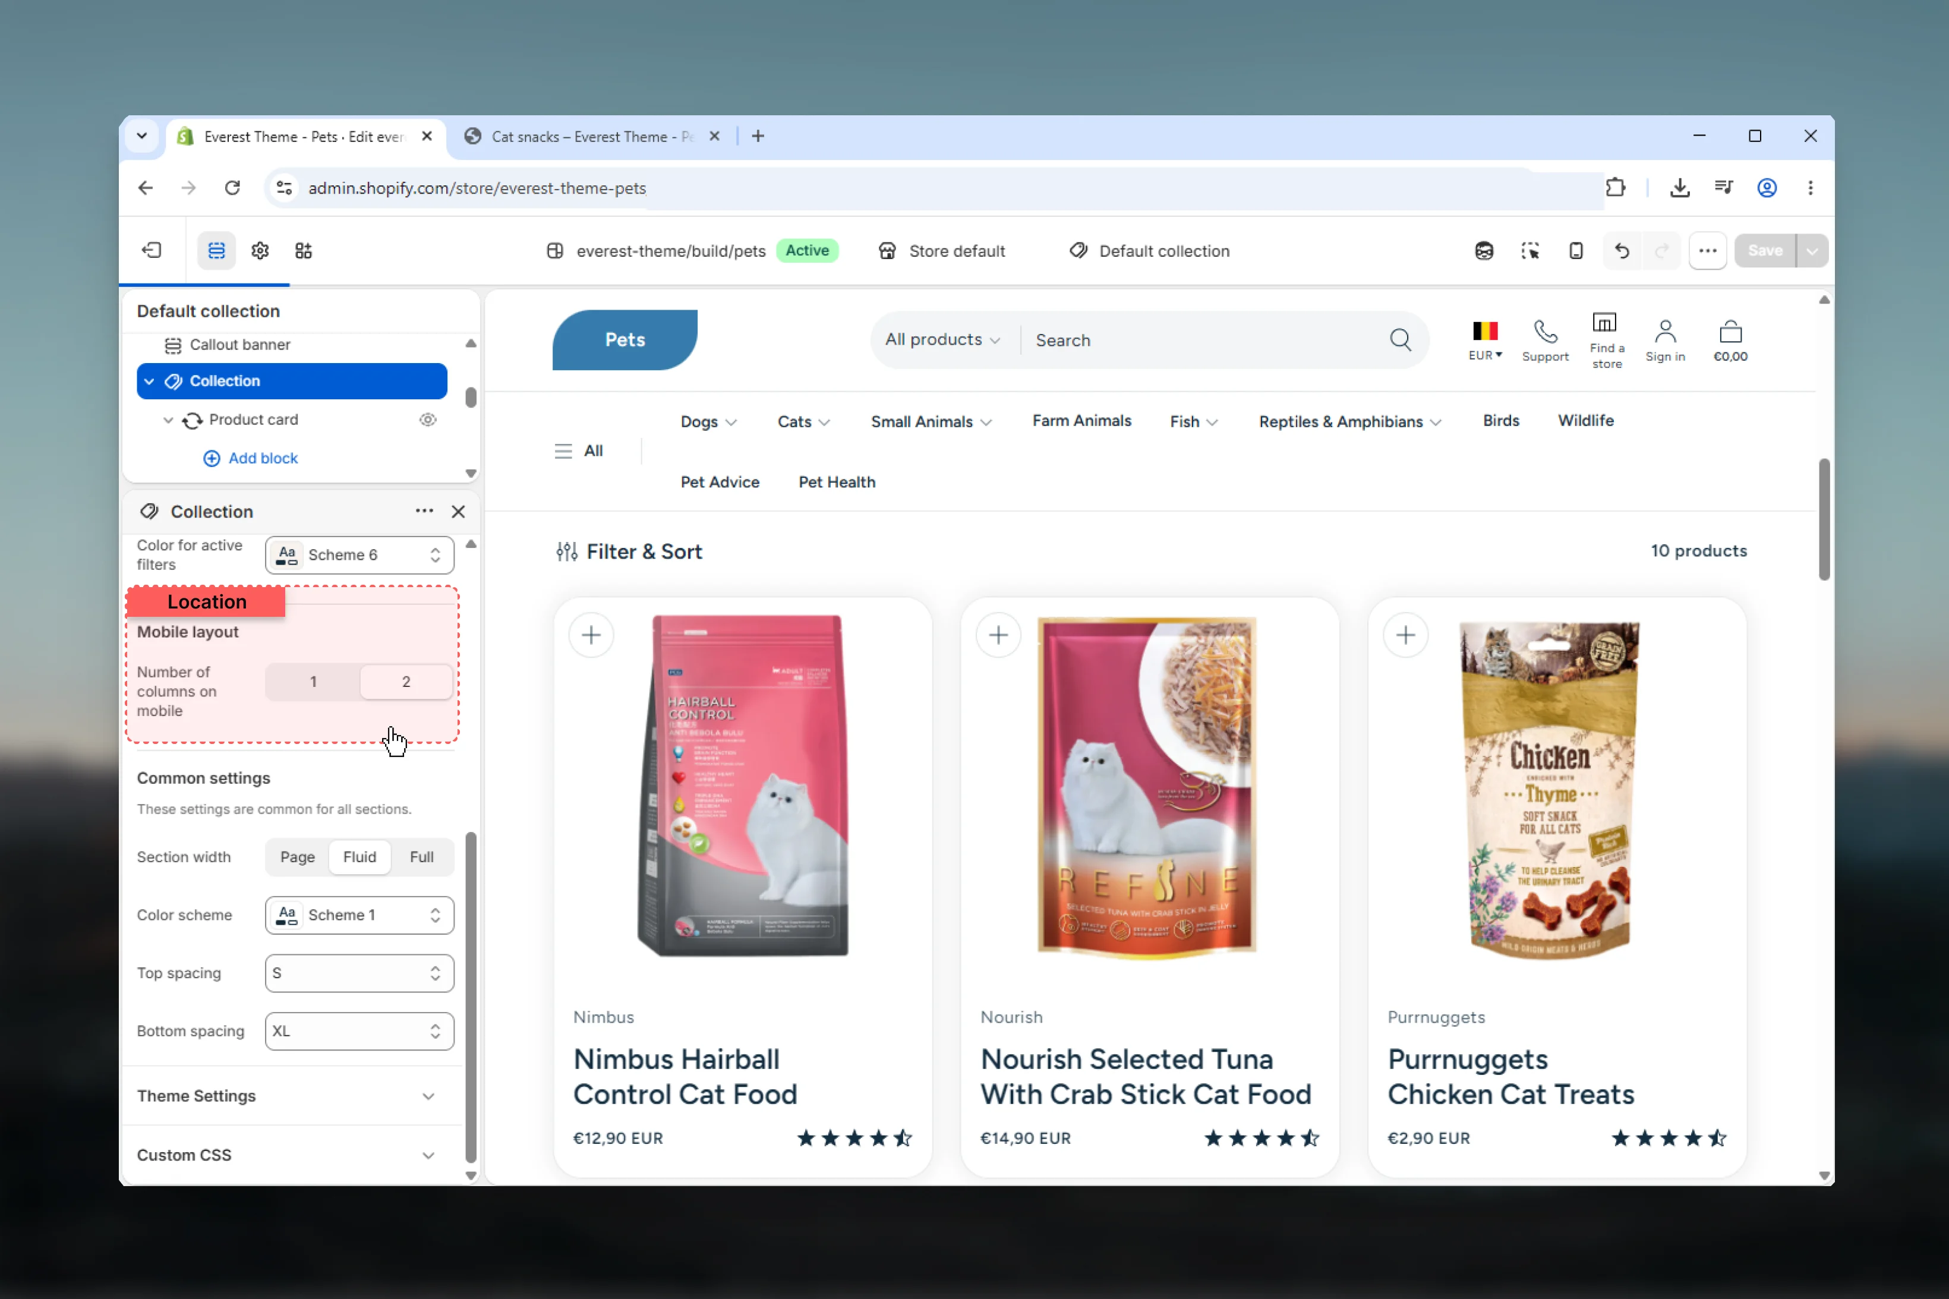Open the Save button dropdown arrow
The image size is (1949, 1299).
[x=1812, y=250]
